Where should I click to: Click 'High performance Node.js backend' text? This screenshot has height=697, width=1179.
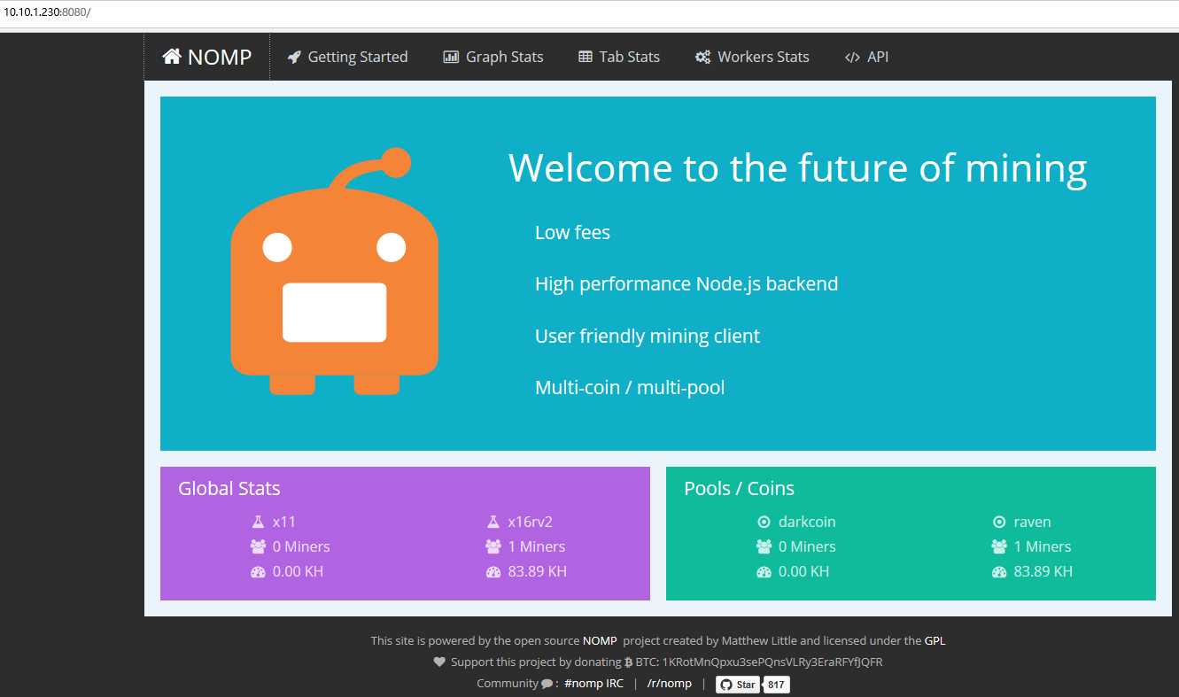(686, 284)
